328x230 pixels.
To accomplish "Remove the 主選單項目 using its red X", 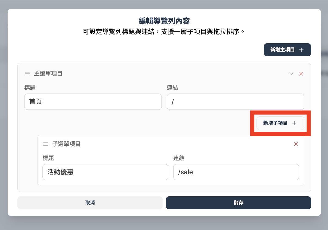I will coord(301,73).
